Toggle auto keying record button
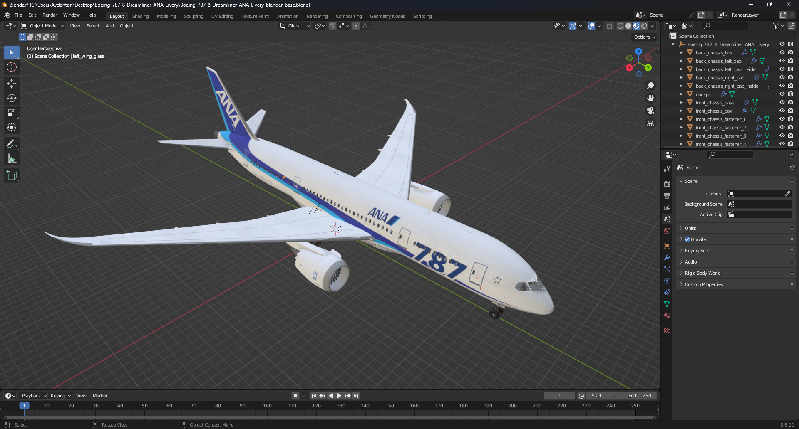Image resolution: width=799 pixels, height=429 pixels. coord(295,396)
